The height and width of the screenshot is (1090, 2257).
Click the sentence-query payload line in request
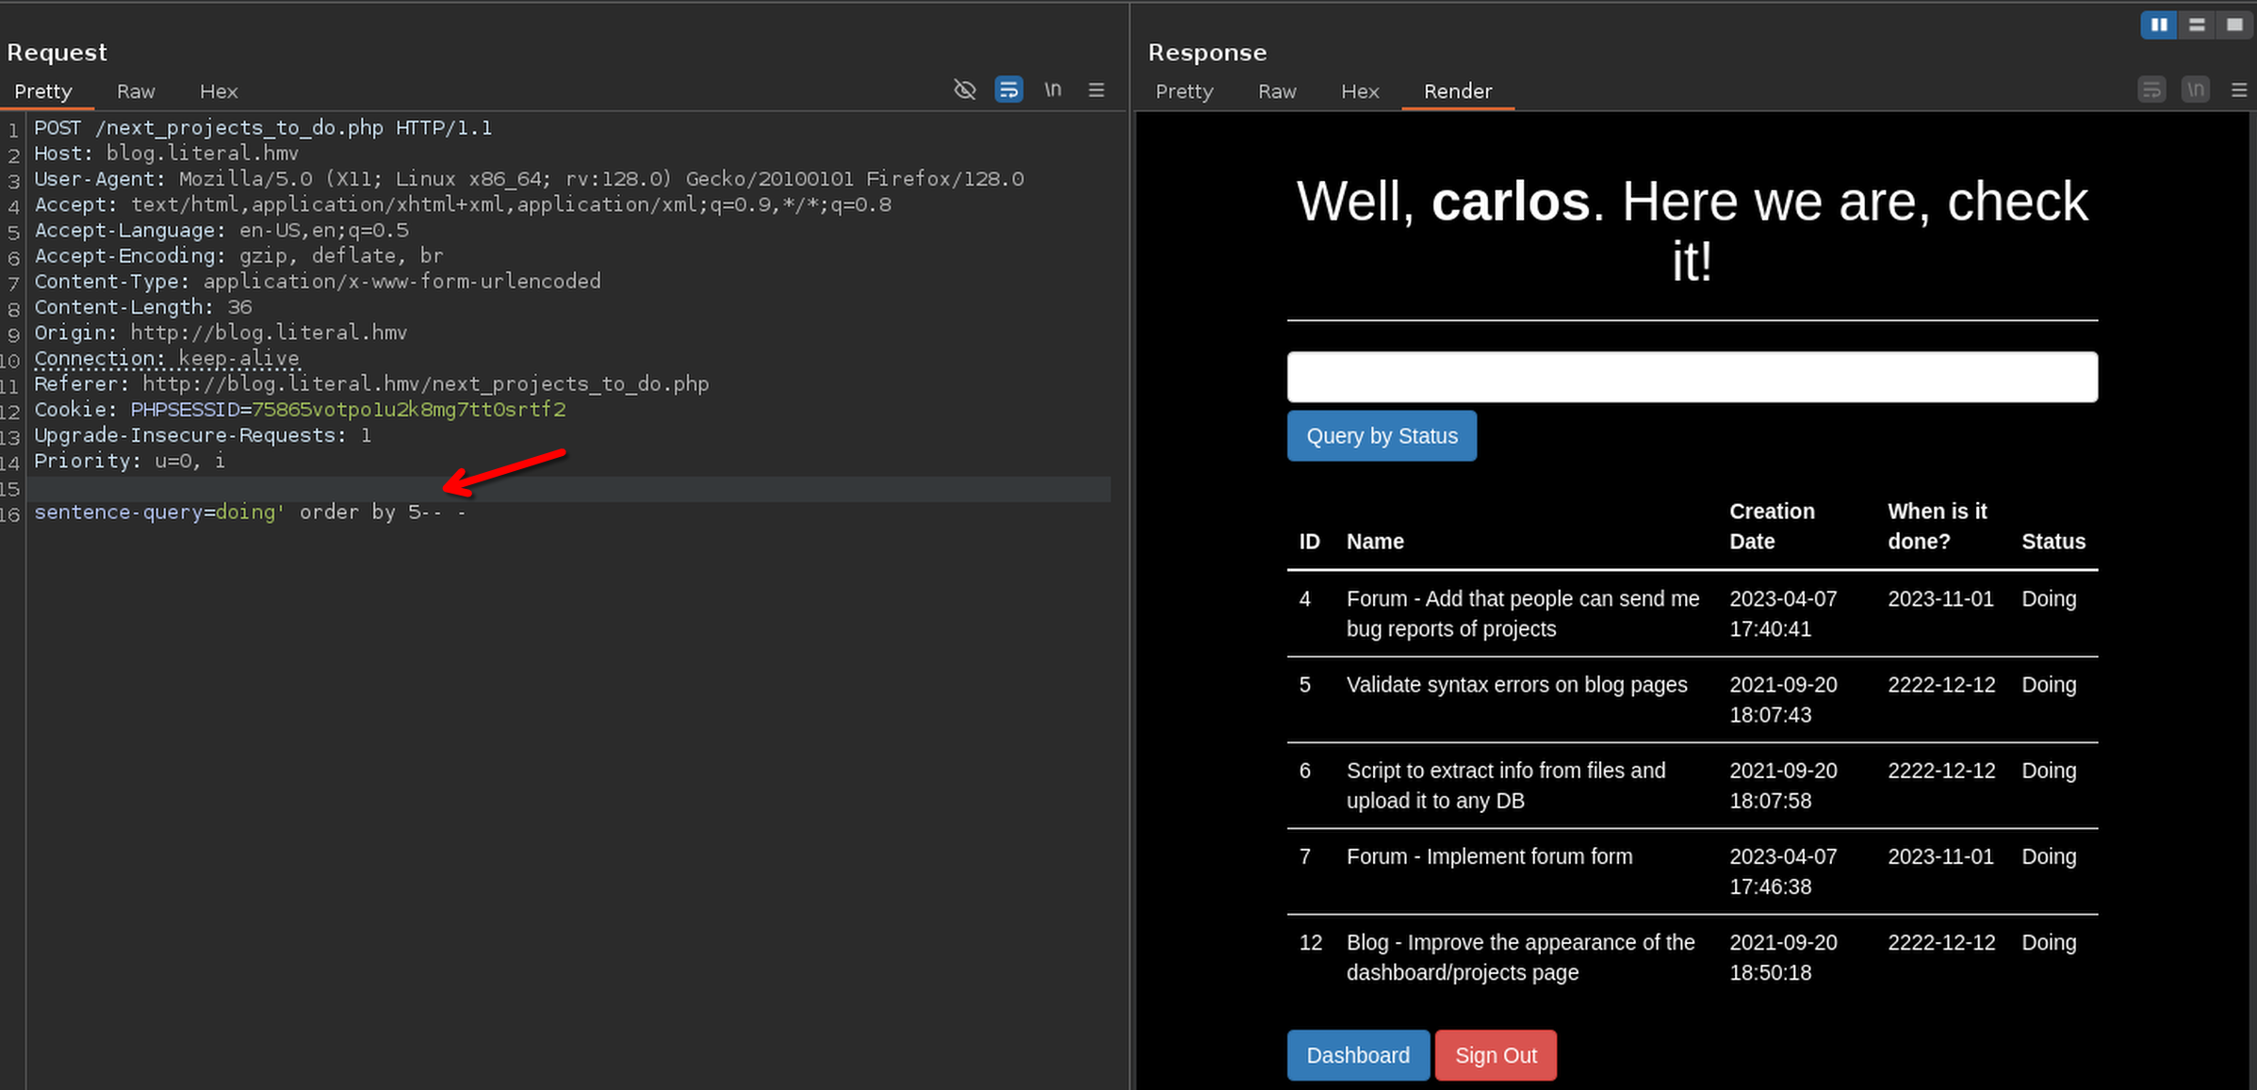pos(250,512)
